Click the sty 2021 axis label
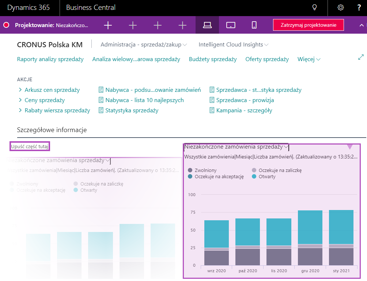The height and width of the screenshot is (281, 367). coord(341,271)
